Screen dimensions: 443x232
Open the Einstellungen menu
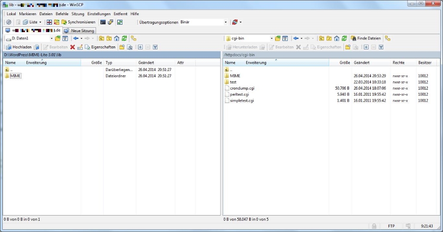[99, 14]
